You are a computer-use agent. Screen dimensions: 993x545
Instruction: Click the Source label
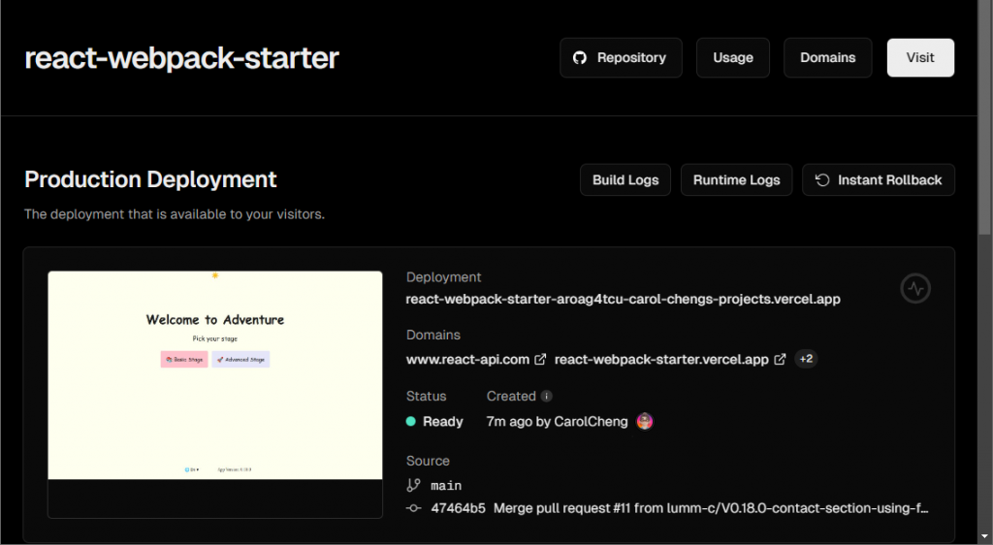click(x=428, y=461)
